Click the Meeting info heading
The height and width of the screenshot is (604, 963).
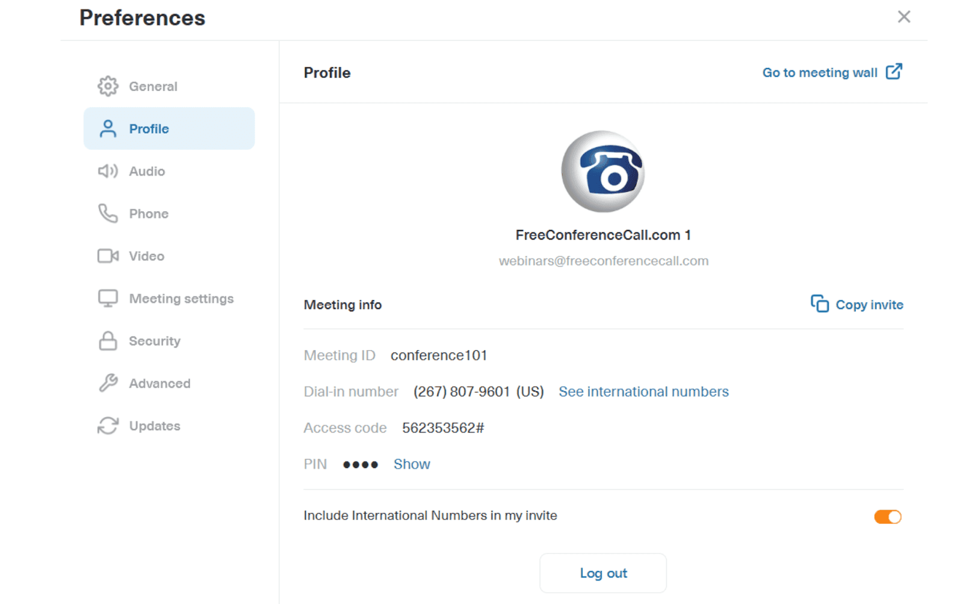click(x=342, y=305)
